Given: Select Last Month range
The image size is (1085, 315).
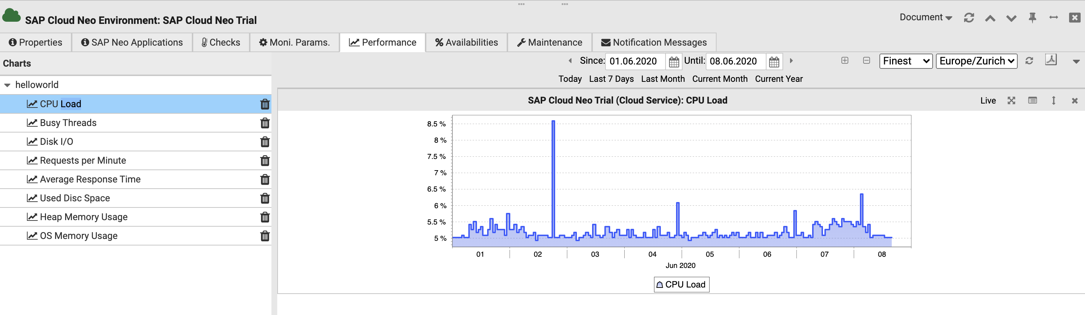Looking at the screenshot, I should point(663,79).
